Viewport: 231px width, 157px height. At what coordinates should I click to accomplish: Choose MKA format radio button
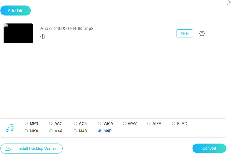(x=26, y=131)
